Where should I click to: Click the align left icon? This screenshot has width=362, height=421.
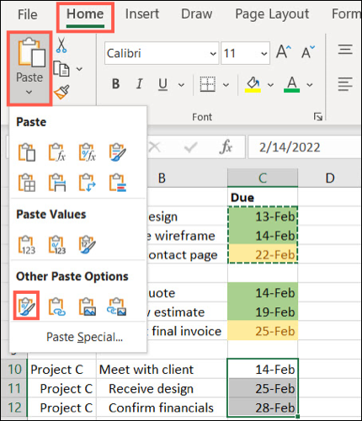click(x=345, y=84)
